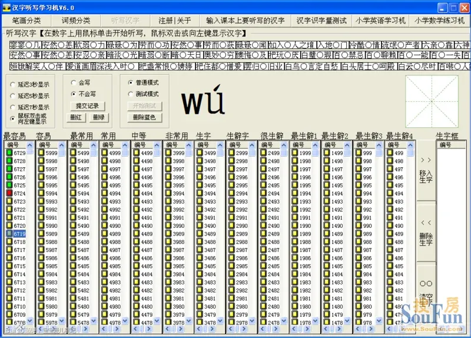The height and width of the screenshot is (338, 471).
Task: Click the yellow icon beside number 4494
Action: [x=135, y=194]
